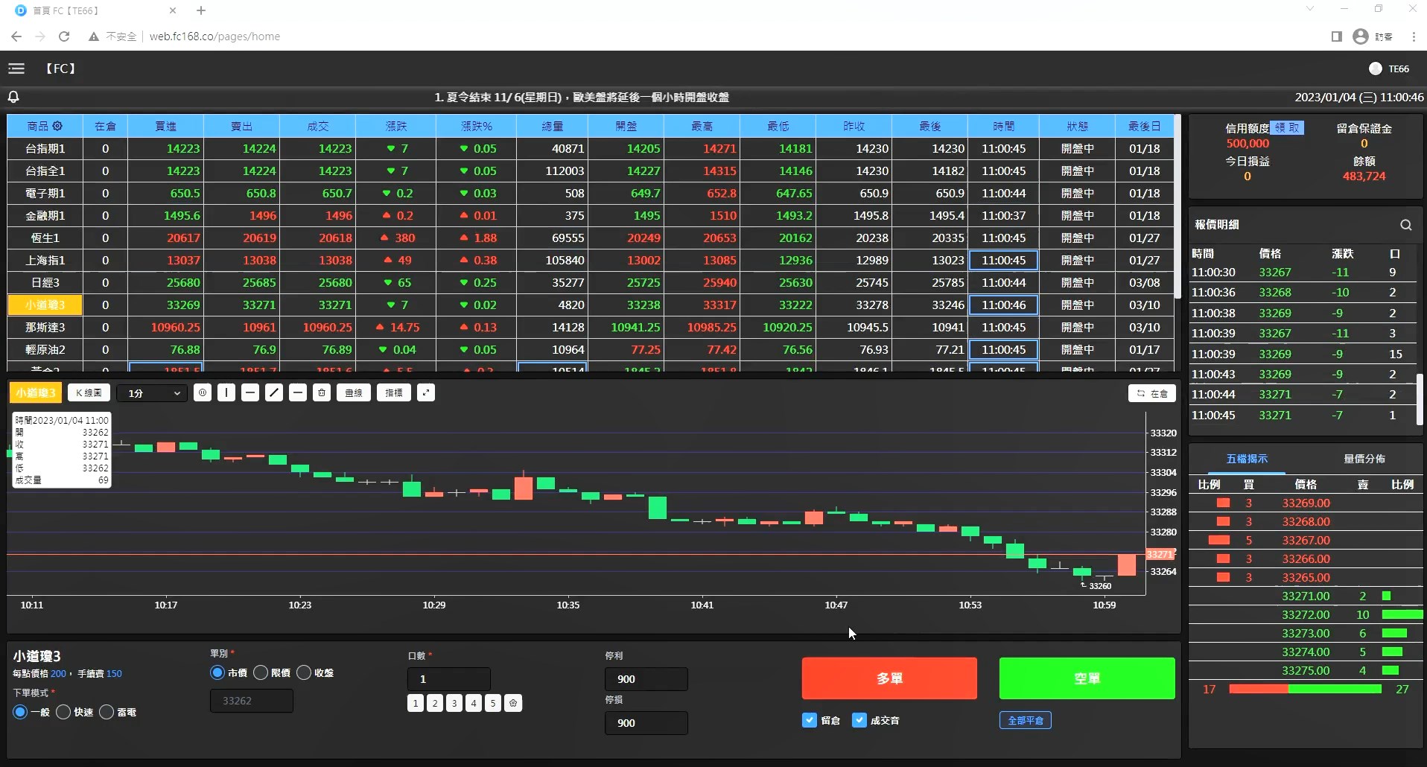Open the hamburger menu beside 【FC】

point(16,69)
